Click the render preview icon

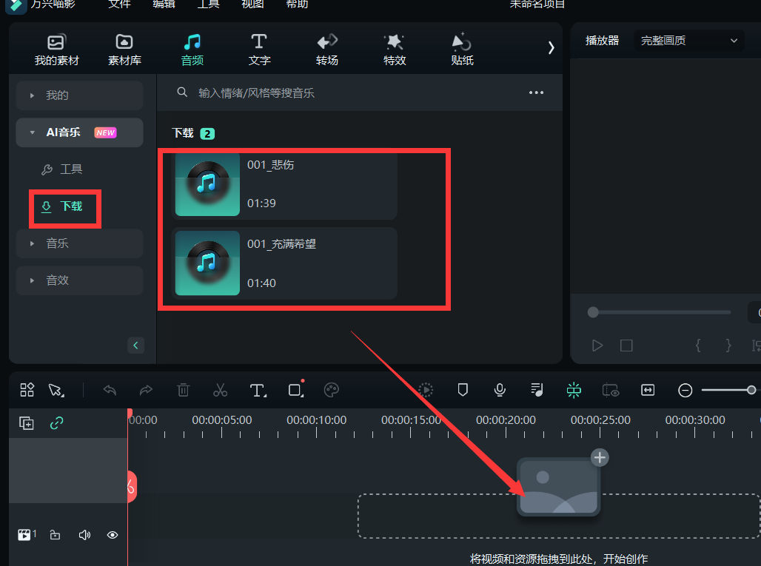[x=426, y=390]
